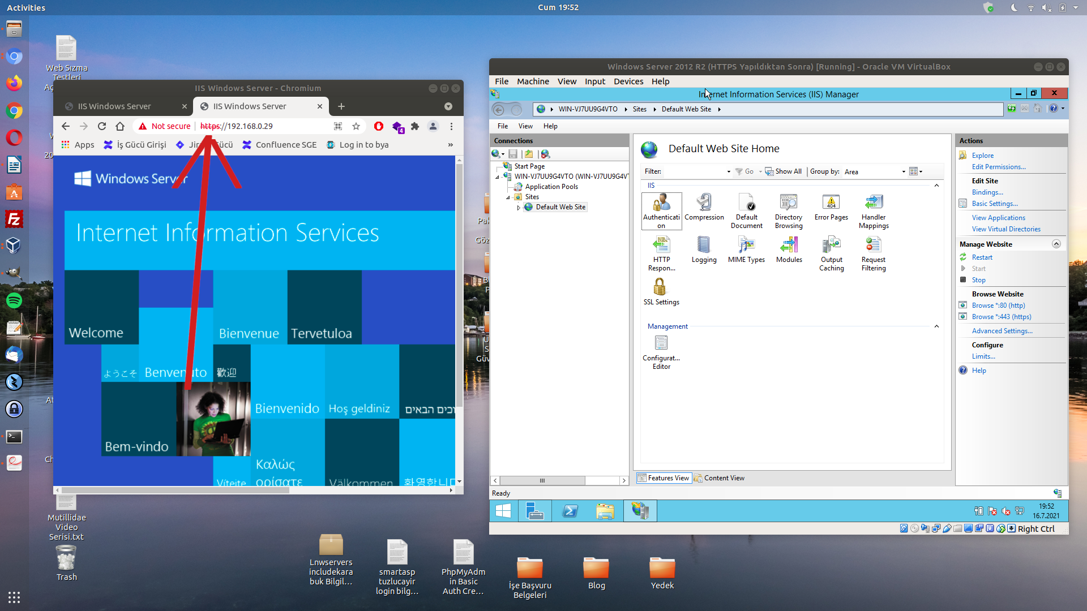This screenshot has height=611, width=1087.
Task: Open Spotify from the Ubuntu dock
Action: tap(14, 300)
